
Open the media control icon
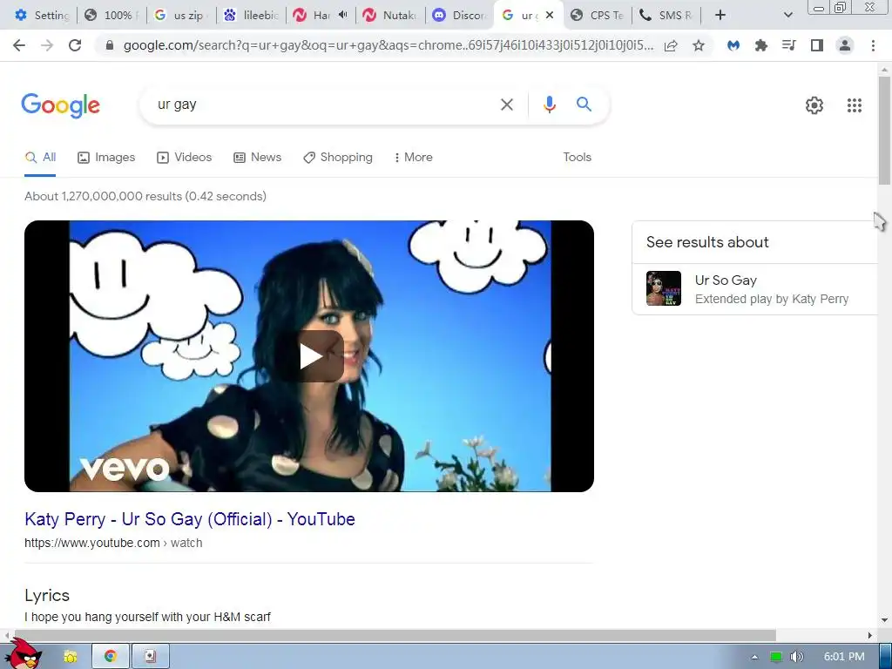788,45
